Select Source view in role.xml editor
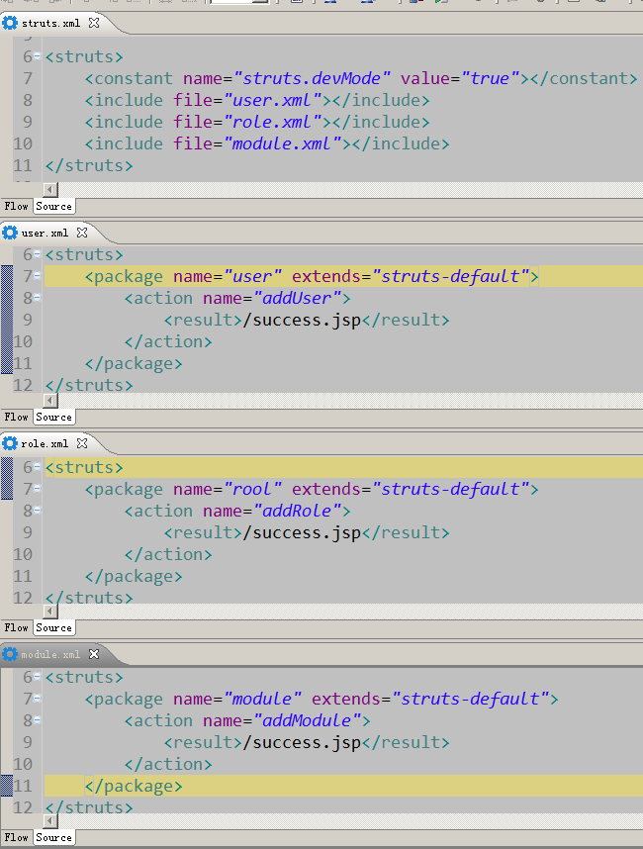Screen dimensions: 643x849 (54, 627)
